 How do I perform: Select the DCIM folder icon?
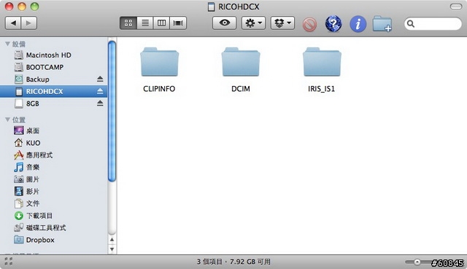[241, 62]
